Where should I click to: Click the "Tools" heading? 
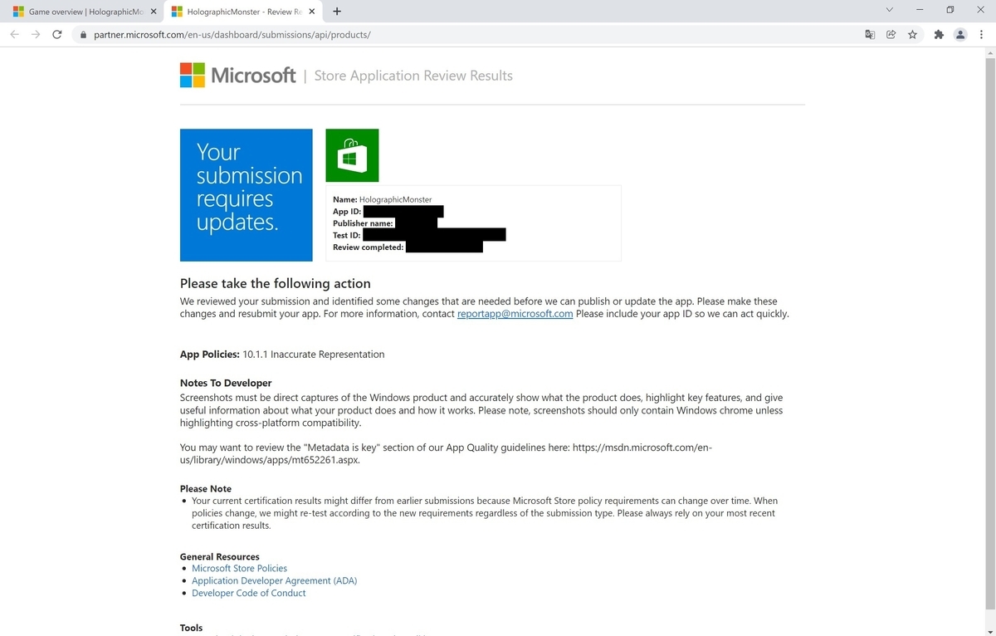(x=191, y=628)
